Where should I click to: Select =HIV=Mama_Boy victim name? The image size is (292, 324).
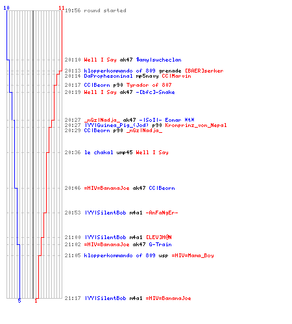[x=193, y=255]
